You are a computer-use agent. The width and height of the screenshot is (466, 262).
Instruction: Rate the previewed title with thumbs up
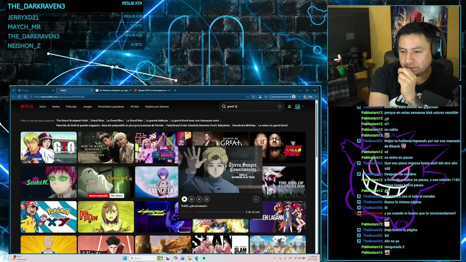pos(206,199)
